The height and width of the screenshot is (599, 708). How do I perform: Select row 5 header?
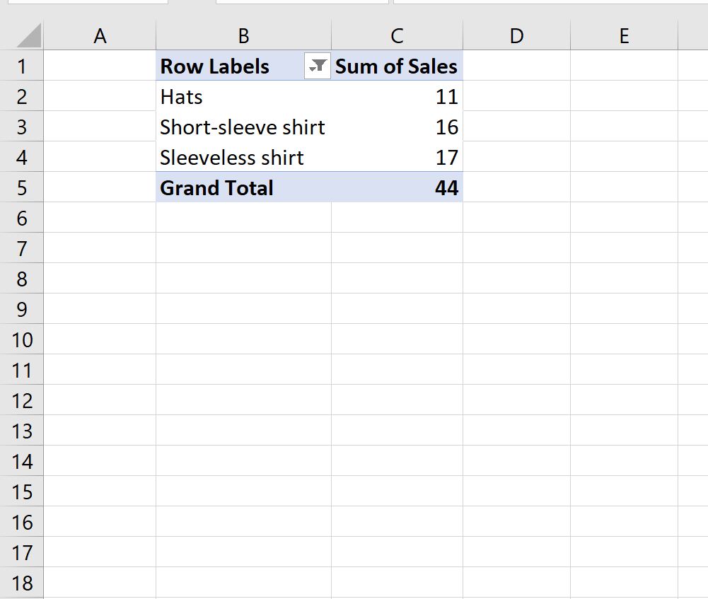[x=21, y=188]
